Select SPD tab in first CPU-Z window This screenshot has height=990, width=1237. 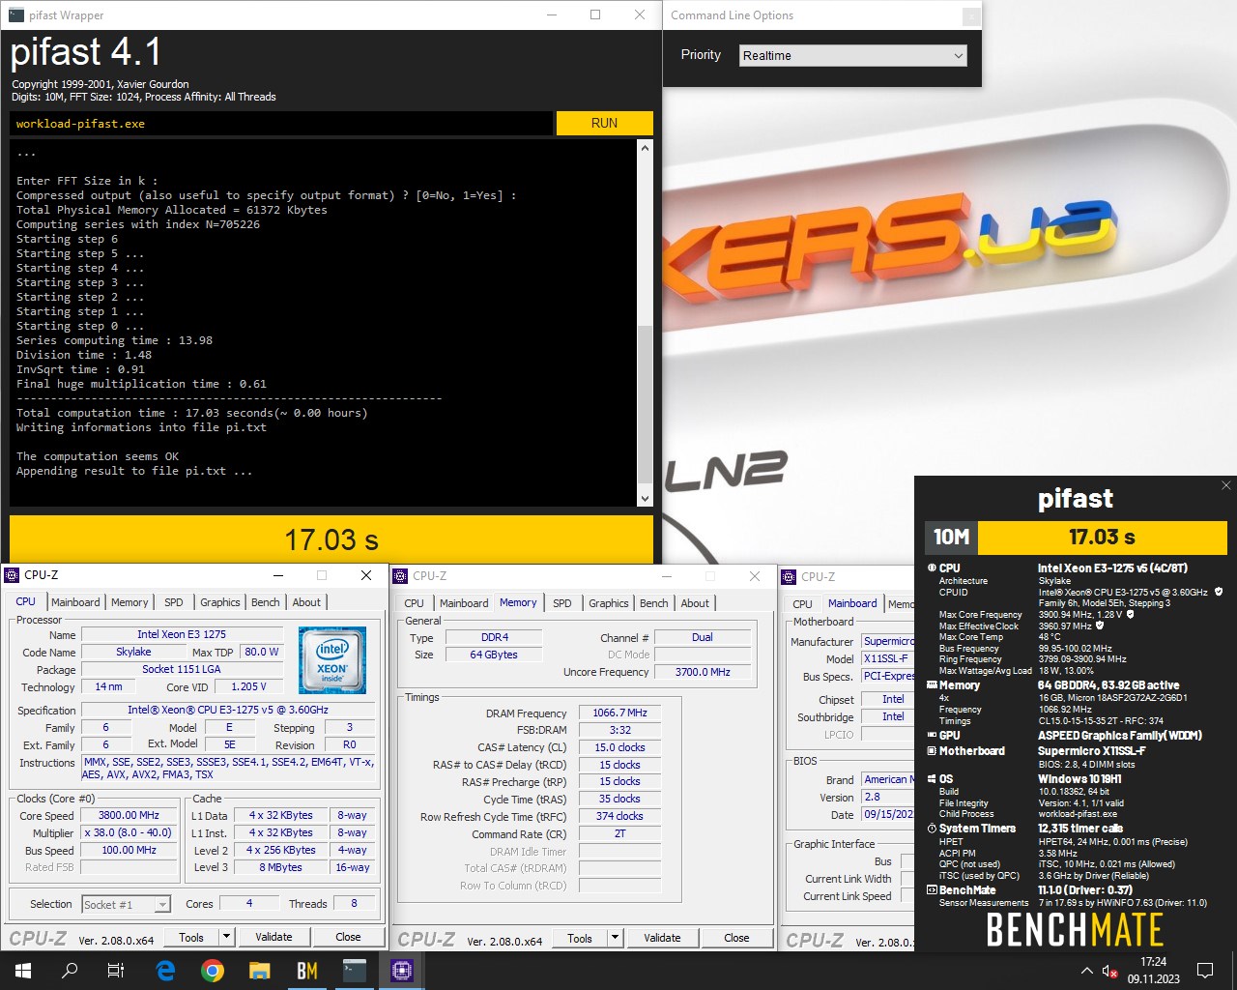coord(174,601)
